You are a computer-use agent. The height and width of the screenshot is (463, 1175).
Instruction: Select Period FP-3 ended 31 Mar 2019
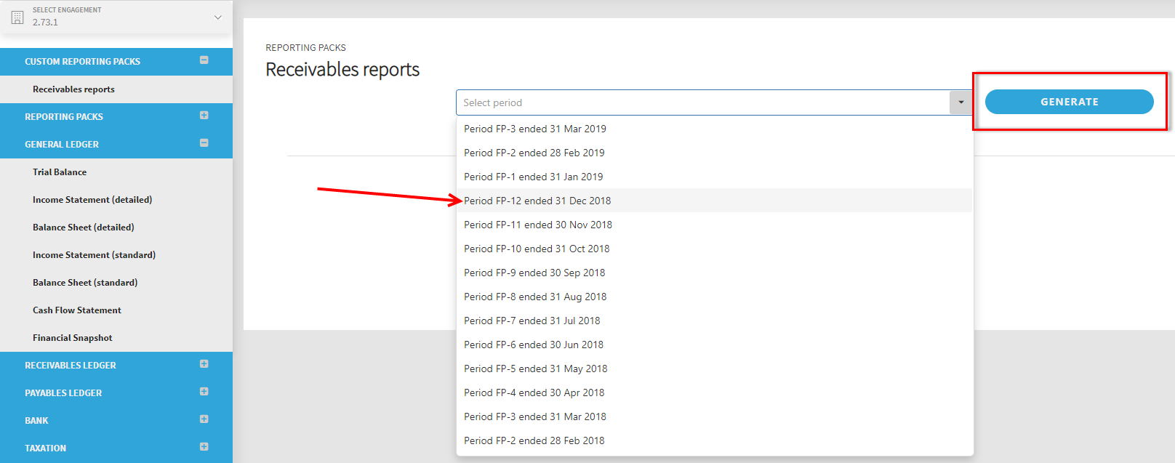(x=715, y=129)
